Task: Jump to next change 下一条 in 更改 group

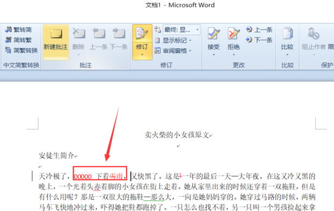Action: point(259,40)
